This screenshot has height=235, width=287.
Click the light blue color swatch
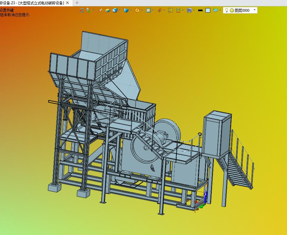208,11
